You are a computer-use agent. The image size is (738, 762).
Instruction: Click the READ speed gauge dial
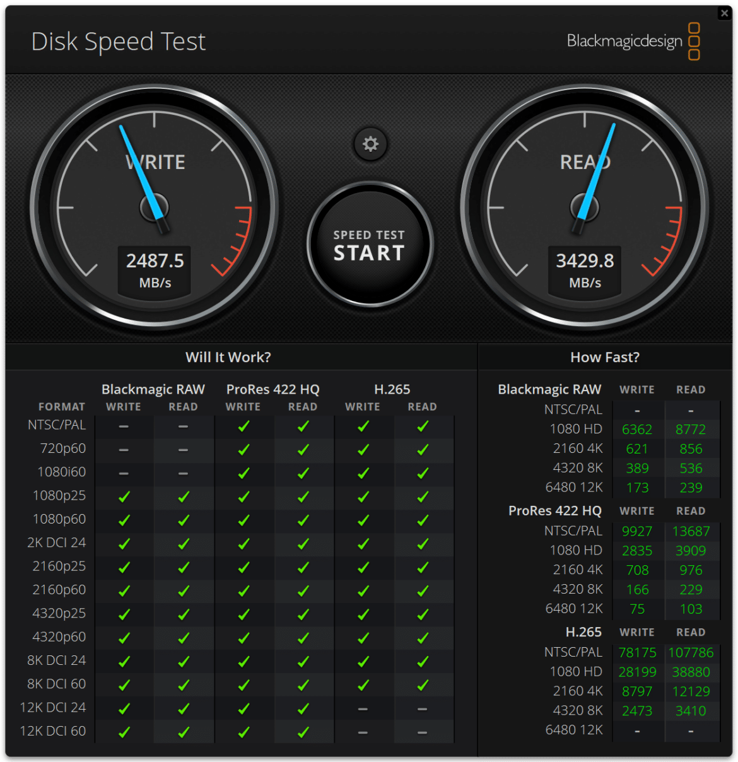[585, 207]
